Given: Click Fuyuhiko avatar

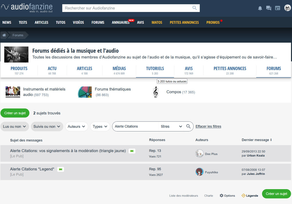Looking at the screenshot, I should [x=200, y=172].
